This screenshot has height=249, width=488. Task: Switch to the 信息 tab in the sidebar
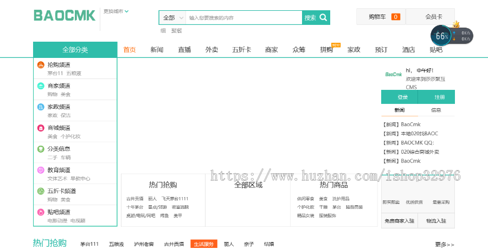(436, 110)
